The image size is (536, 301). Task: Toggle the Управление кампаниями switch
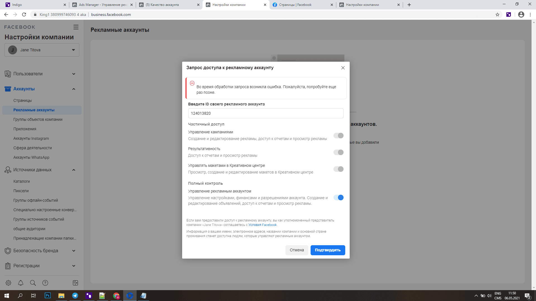point(338,136)
